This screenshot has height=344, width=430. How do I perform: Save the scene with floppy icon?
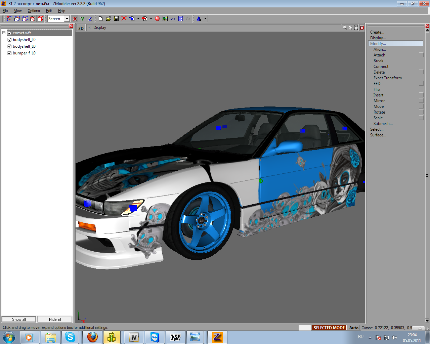pos(116,19)
